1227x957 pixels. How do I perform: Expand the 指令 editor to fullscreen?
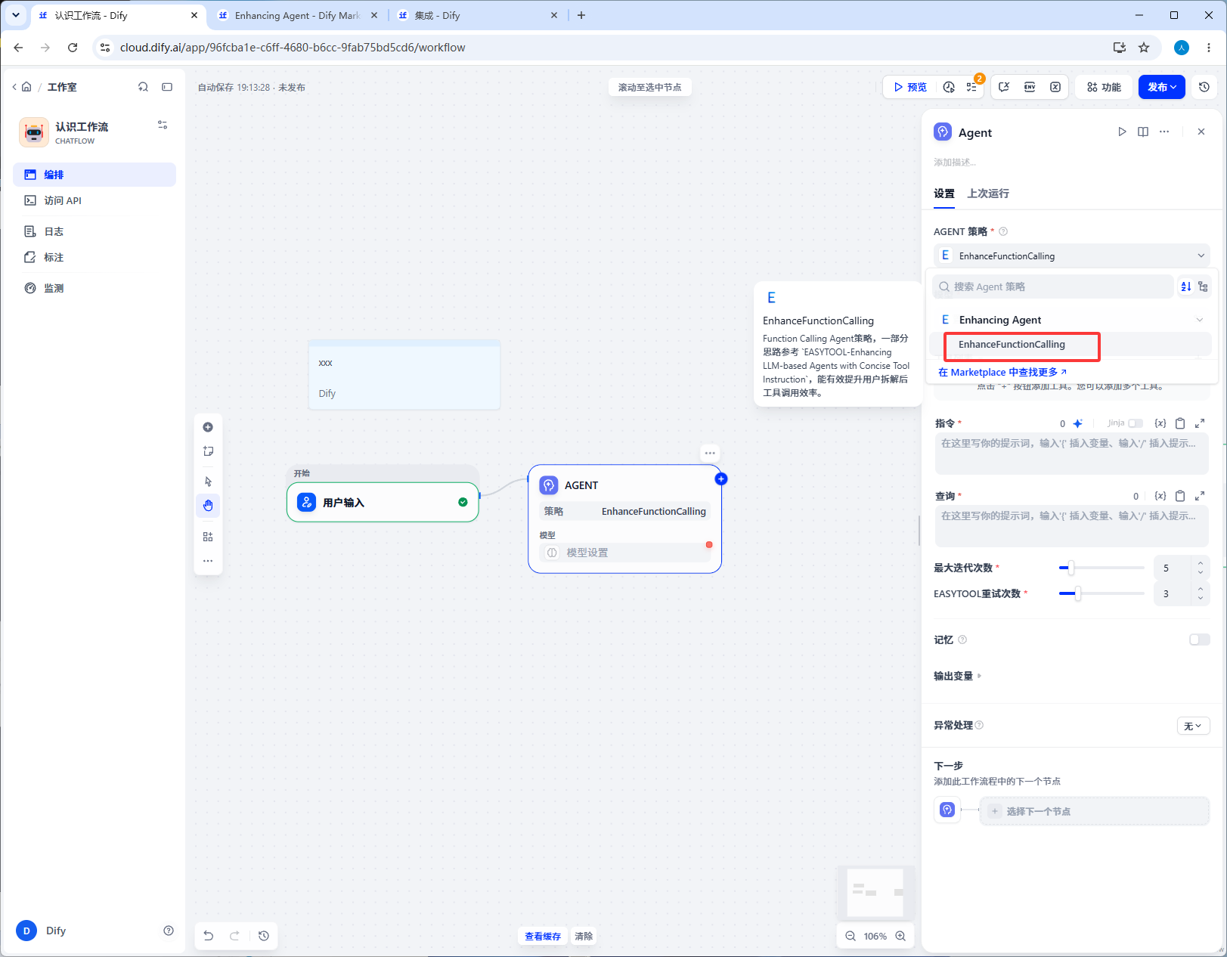(1200, 423)
